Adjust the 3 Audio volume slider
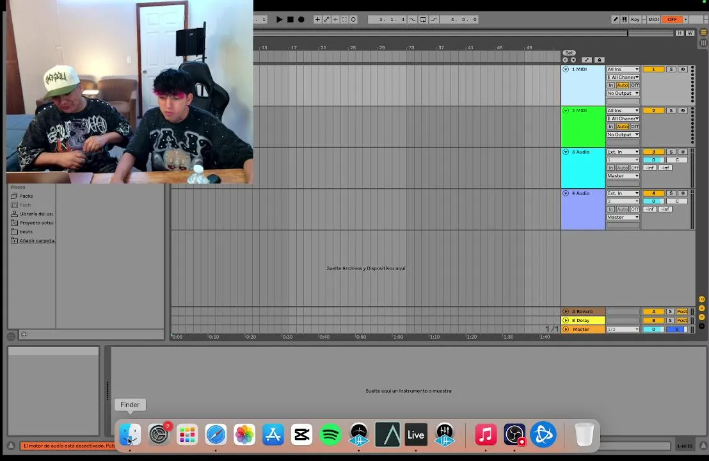Viewport: 709px width, 461px height. (653, 159)
